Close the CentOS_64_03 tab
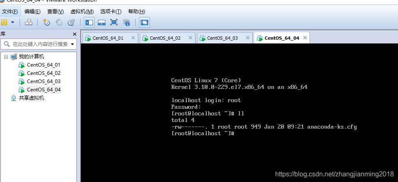 click(248, 38)
